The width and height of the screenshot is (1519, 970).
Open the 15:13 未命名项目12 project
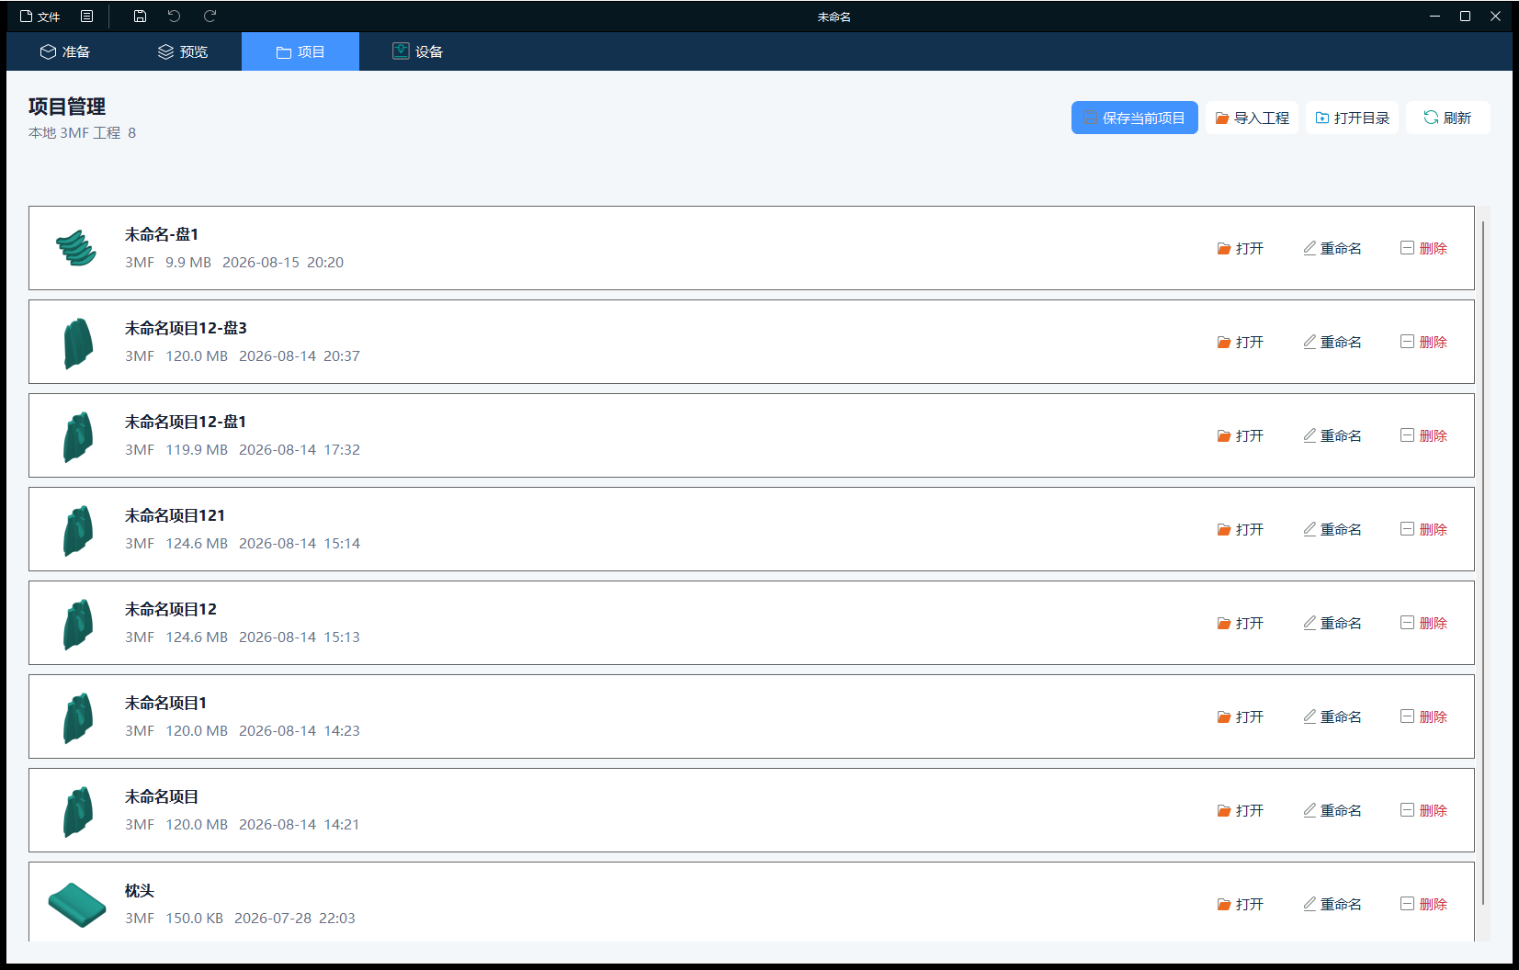[1241, 623]
